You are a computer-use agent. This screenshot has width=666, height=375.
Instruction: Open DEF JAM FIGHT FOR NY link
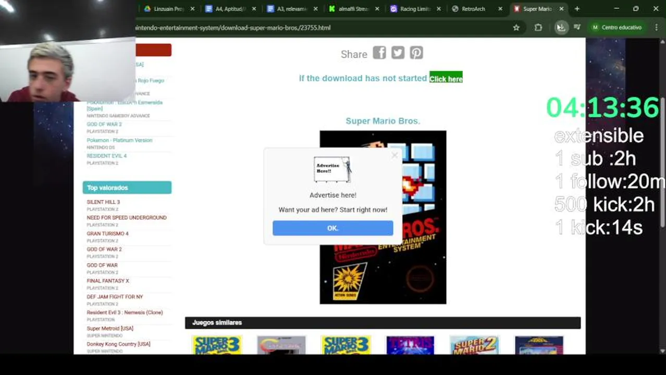coord(115,297)
